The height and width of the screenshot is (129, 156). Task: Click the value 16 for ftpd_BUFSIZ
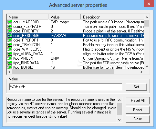[x=53, y=67]
